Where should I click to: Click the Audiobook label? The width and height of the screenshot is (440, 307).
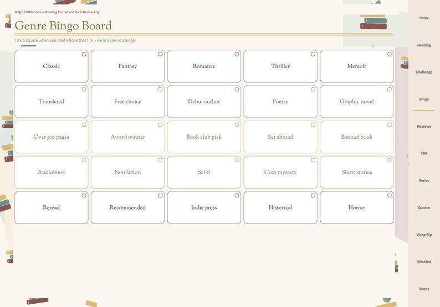click(52, 172)
